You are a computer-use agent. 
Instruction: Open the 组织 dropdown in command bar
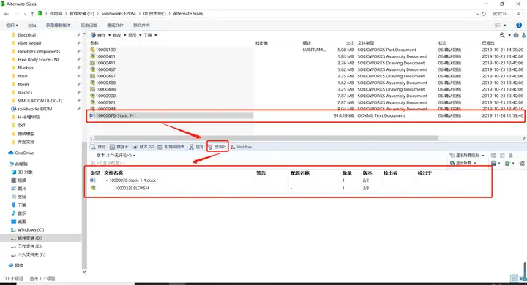pos(12,25)
